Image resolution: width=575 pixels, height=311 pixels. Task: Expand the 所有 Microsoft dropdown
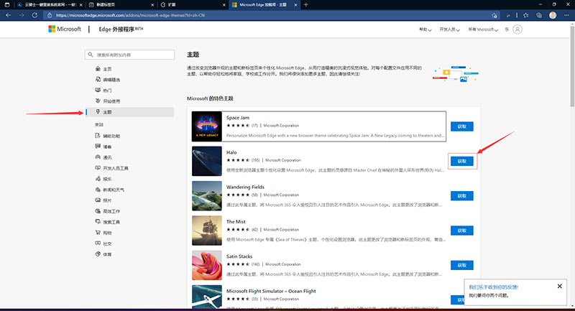[483, 29]
